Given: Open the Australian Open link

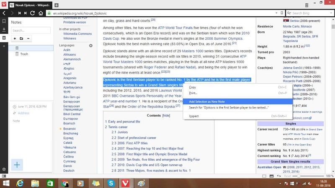Looking at the screenshot, I should tap(269, 167).
